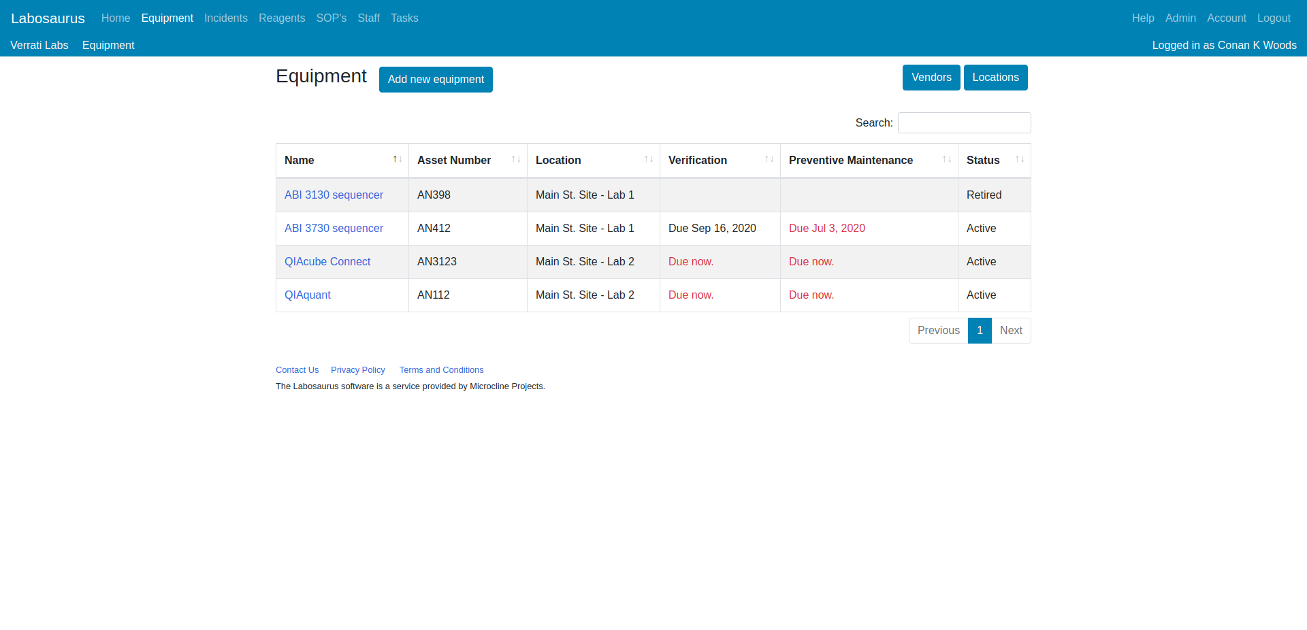Viewport: 1307px width, 630px height.
Task: Open the Locations page
Action: (996, 78)
